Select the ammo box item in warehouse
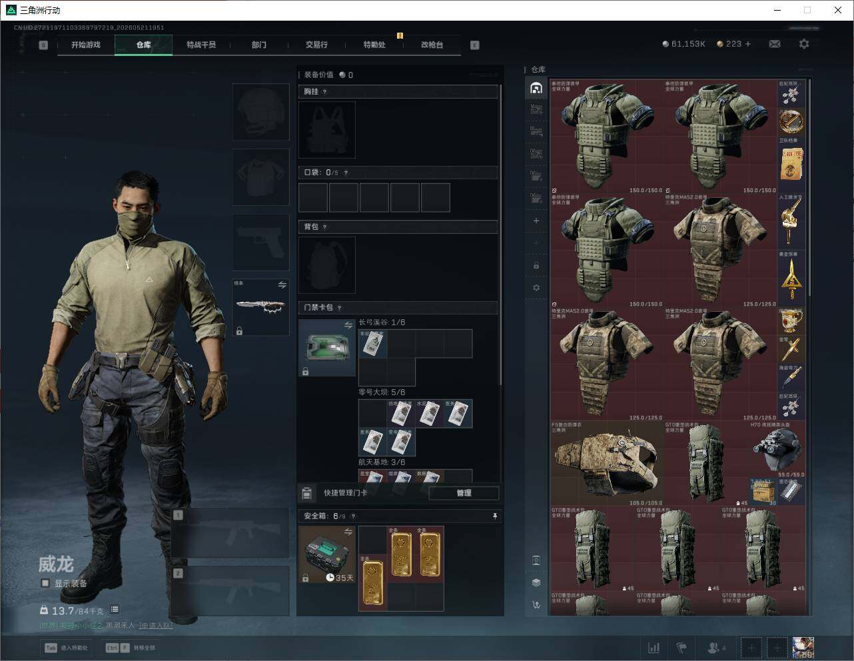The width and height of the screenshot is (854, 661). (x=763, y=491)
